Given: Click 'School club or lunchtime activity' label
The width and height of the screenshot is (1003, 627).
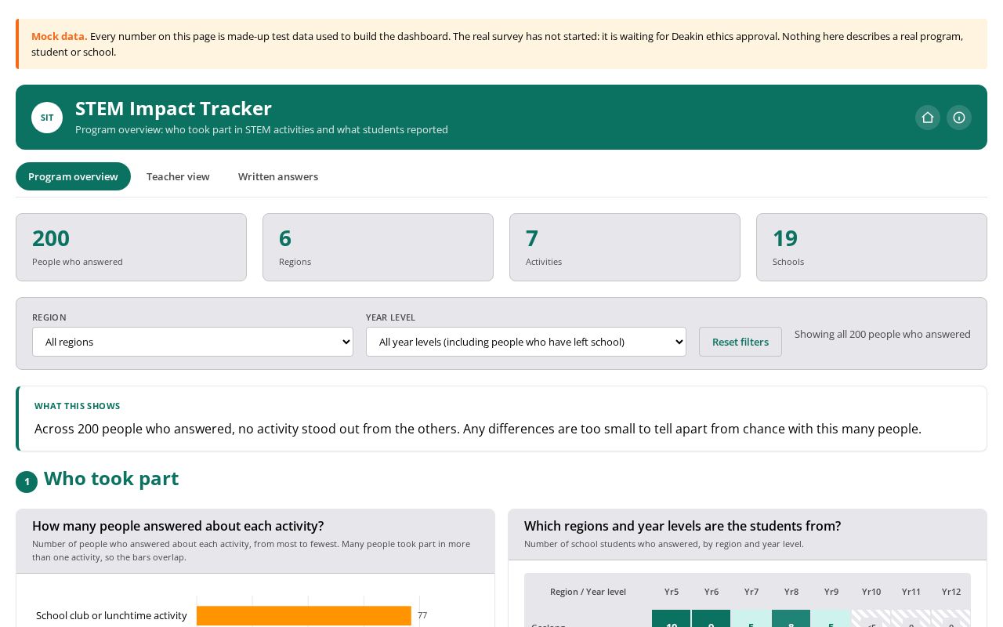Looking at the screenshot, I should click(x=111, y=615).
